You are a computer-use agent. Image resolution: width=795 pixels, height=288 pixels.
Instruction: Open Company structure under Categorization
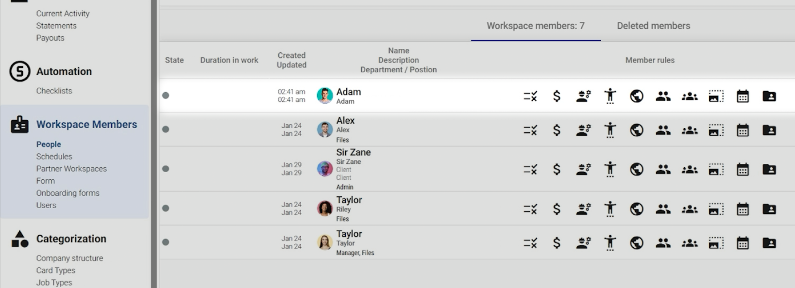[x=69, y=258]
